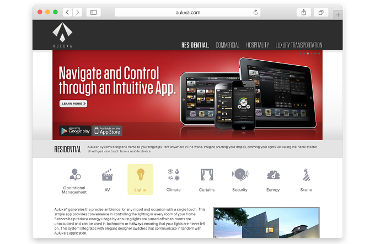This screenshot has height=244, width=375.
Task: Show all tabs with the tab overview button
Action: (x=321, y=12)
